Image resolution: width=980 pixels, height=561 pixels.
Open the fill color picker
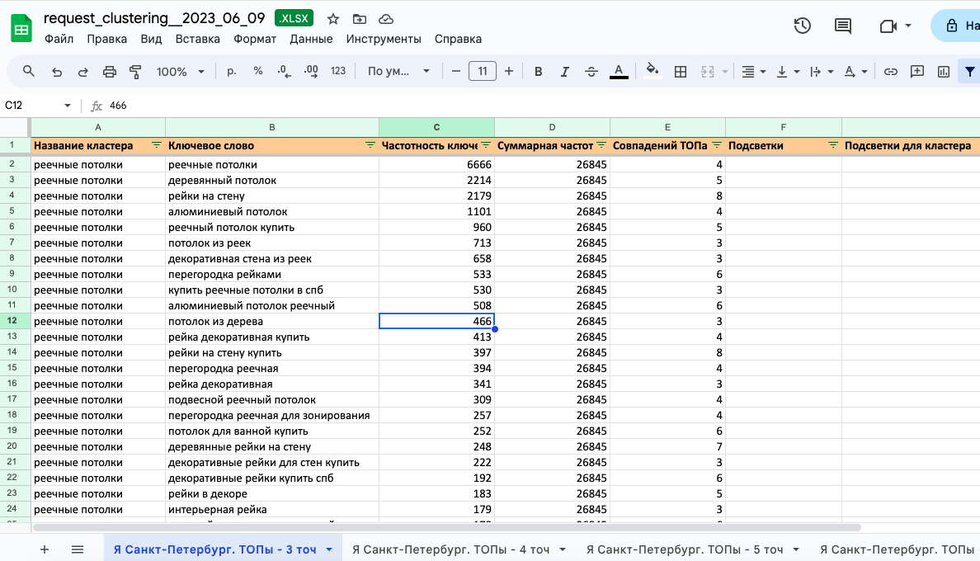(652, 71)
